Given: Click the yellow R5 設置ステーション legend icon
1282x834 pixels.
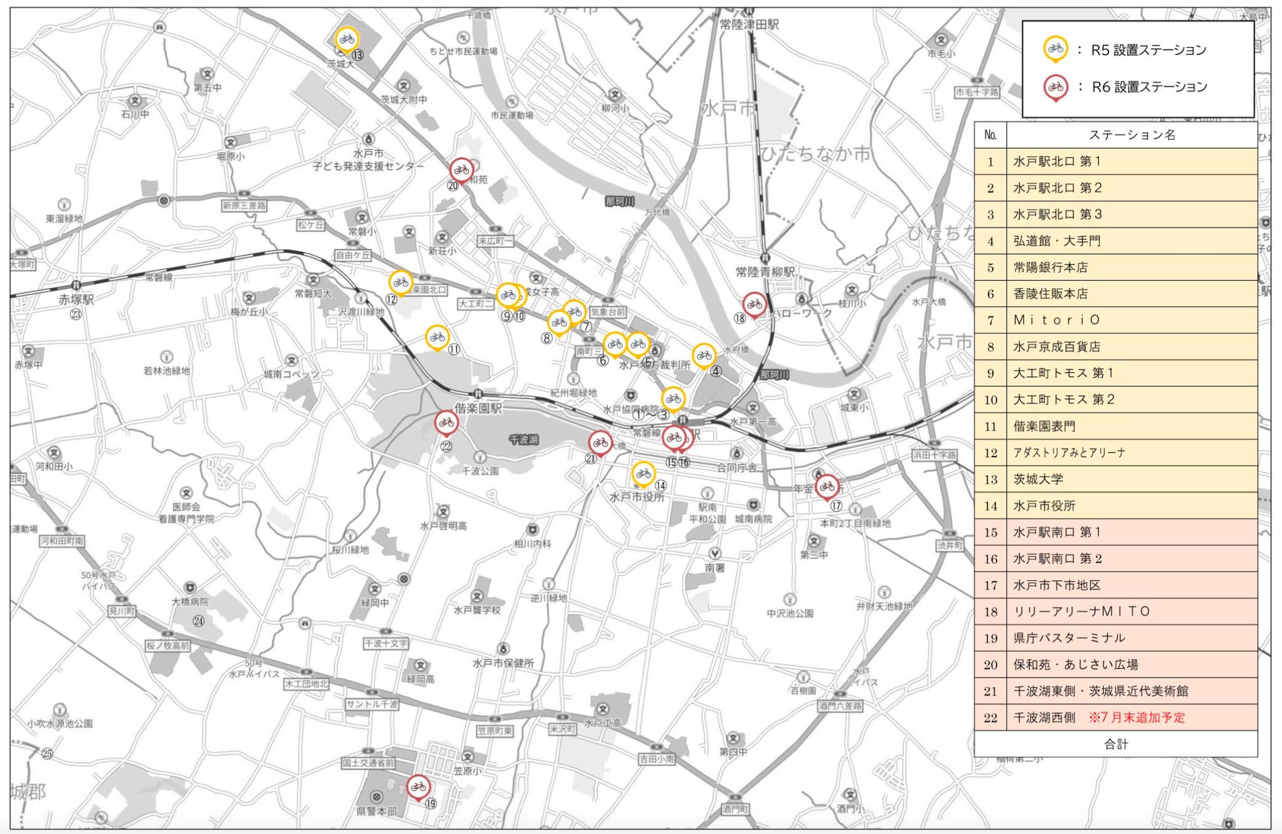Looking at the screenshot, I should coord(1056,49).
